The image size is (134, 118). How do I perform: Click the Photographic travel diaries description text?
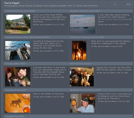click(51, 6)
